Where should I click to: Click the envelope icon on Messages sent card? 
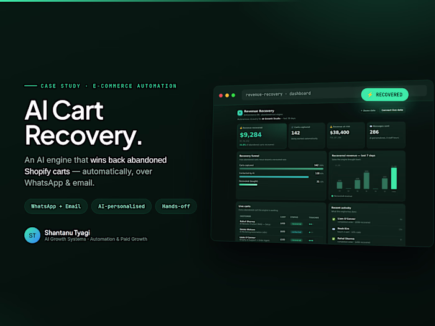(x=371, y=126)
